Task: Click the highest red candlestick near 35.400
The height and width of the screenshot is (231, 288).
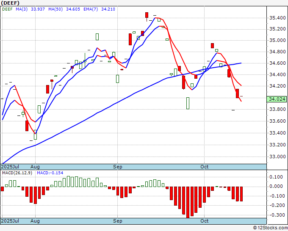Action: tap(147, 15)
